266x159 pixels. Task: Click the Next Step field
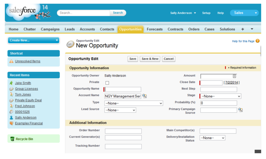coord(219,89)
